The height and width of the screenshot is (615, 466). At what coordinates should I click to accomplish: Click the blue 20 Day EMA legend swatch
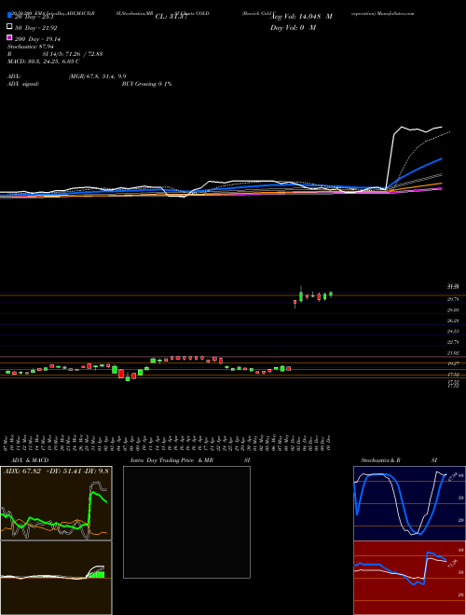click(x=9, y=15)
